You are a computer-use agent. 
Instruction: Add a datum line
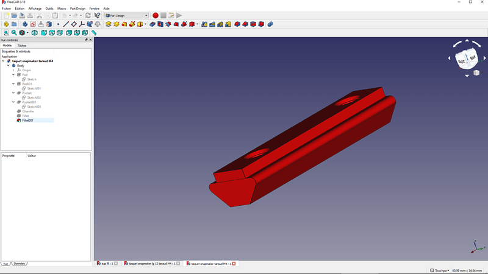pos(66,24)
